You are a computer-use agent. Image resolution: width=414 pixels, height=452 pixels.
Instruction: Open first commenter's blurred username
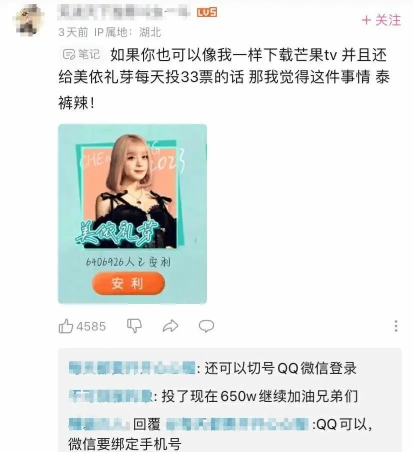click(x=132, y=368)
